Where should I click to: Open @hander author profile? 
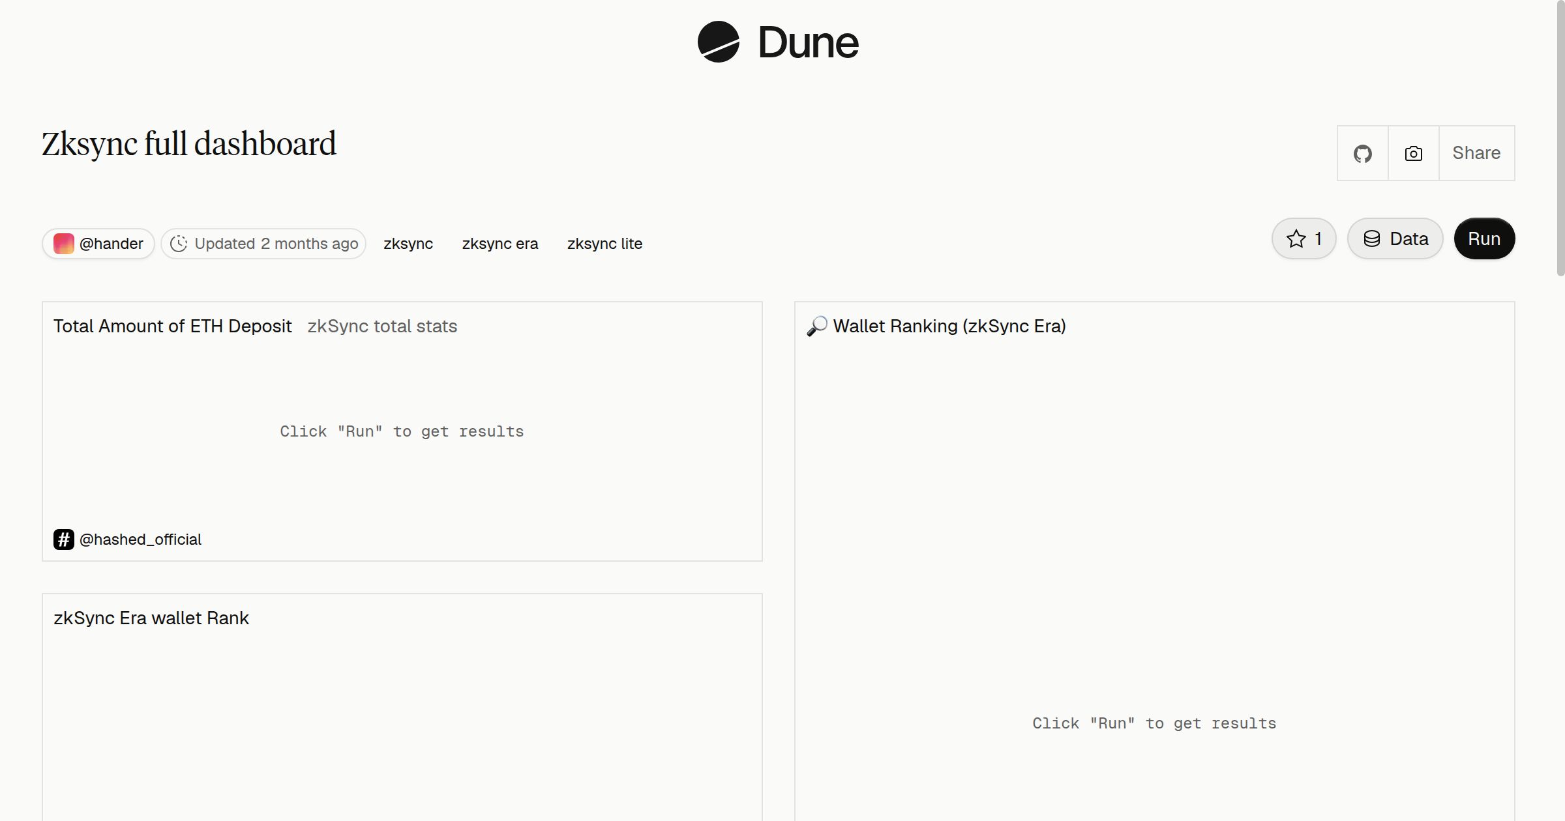tap(98, 244)
